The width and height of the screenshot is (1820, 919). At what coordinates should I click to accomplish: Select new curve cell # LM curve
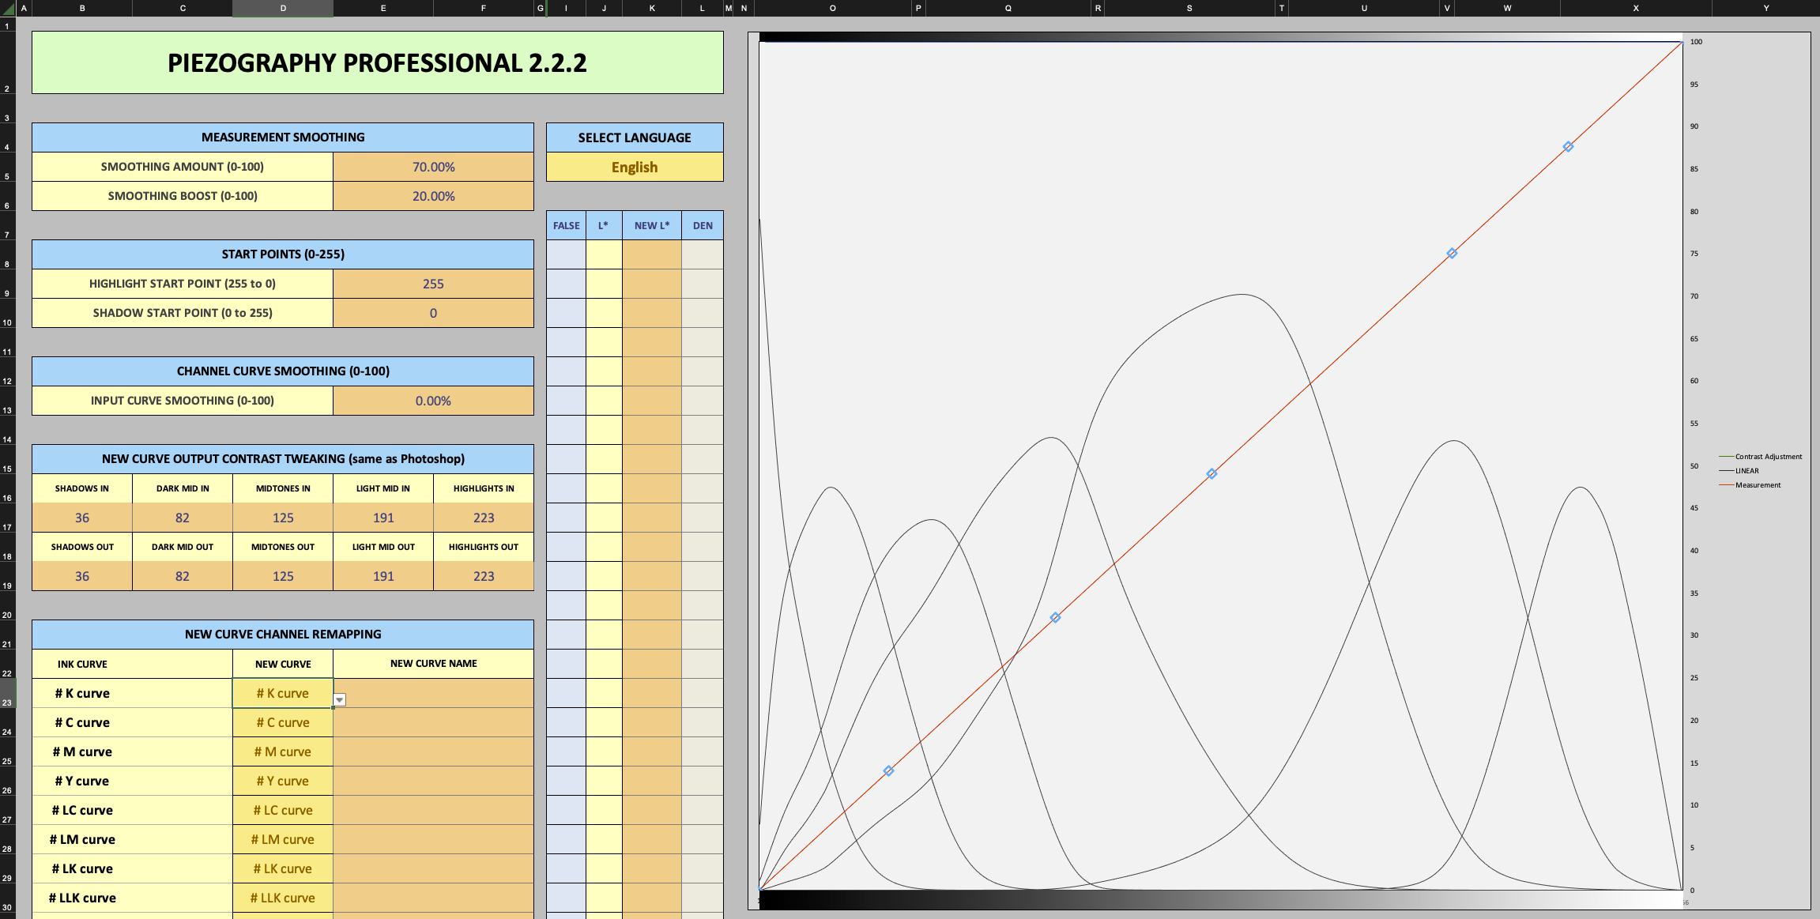(283, 839)
